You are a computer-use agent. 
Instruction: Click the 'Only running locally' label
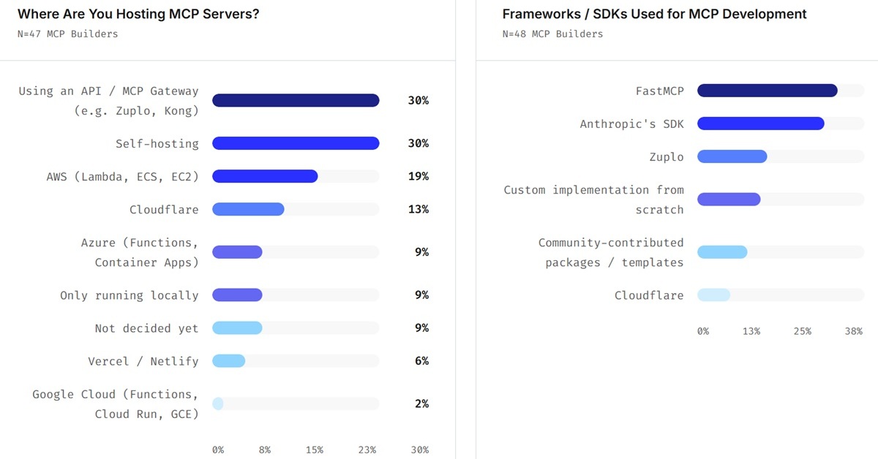(129, 295)
